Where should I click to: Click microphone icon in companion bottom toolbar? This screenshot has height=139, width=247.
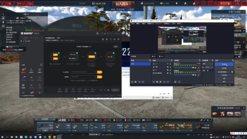point(86,89)
